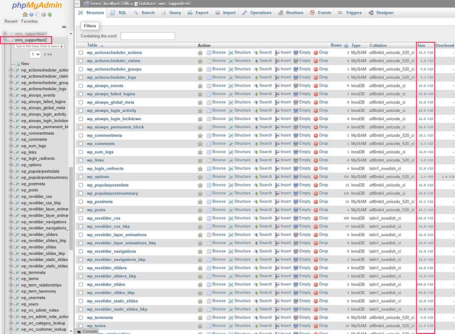The width and height of the screenshot is (455, 334).
Task: Favorite star for wp_actionscheduler_actions table
Action: (200, 53)
